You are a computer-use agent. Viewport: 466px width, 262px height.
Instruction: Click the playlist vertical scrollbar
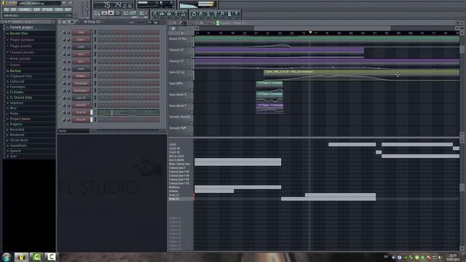(x=462, y=49)
